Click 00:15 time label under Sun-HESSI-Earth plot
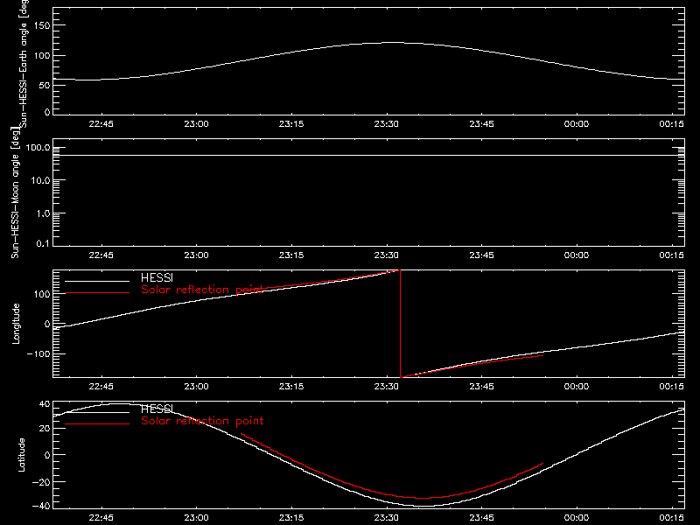Screen dimensions: 700x525 671,123
